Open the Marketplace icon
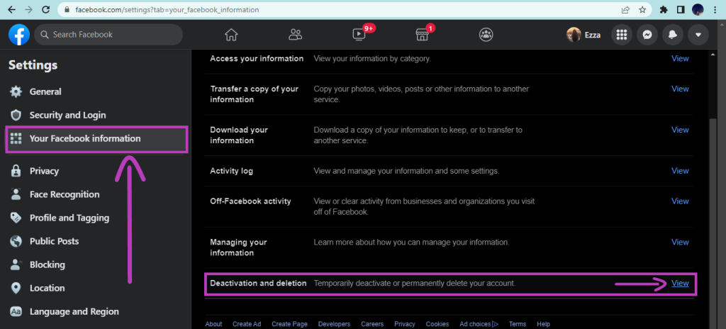The width and height of the screenshot is (726, 329). point(422,35)
